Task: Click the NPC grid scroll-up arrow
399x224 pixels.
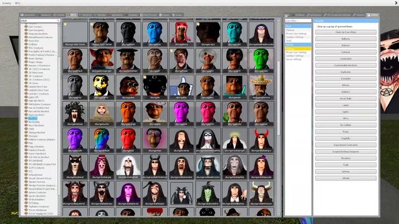Action: click(279, 20)
